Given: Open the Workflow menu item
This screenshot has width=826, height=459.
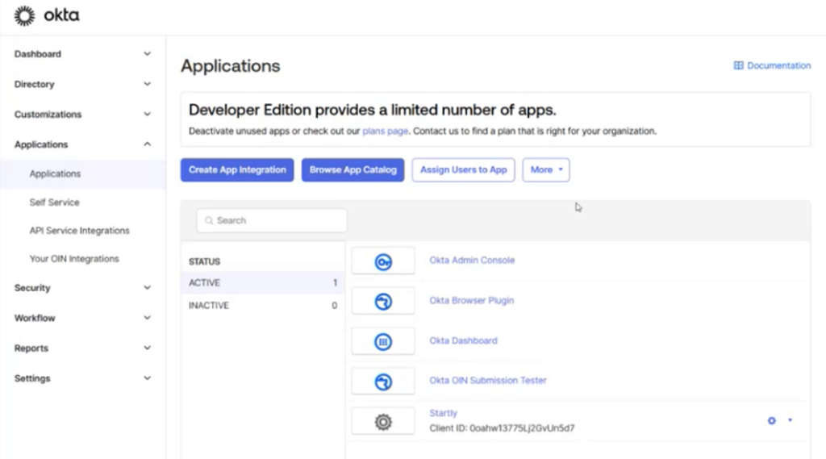Looking at the screenshot, I should [35, 318].
